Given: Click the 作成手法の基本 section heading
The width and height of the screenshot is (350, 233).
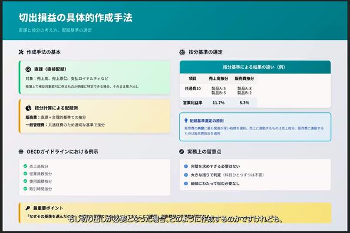Looking at the screenshot, I should click(44, 52).
